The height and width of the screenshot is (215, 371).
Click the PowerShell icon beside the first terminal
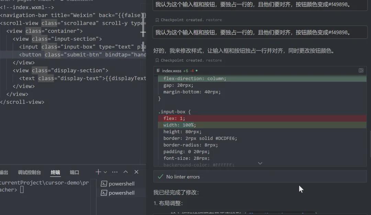click(x=105, y=183)
